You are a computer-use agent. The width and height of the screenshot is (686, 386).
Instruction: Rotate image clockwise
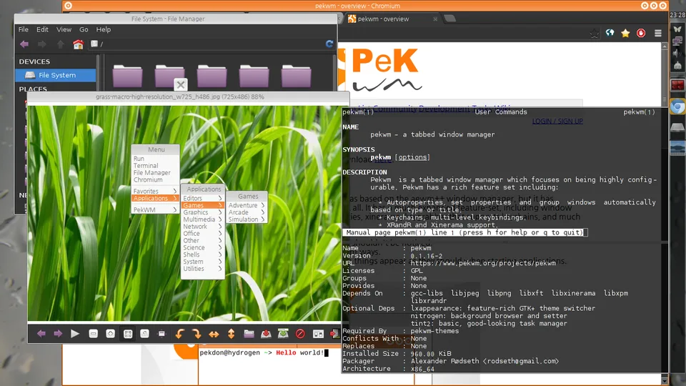click(x=197, y=334)
